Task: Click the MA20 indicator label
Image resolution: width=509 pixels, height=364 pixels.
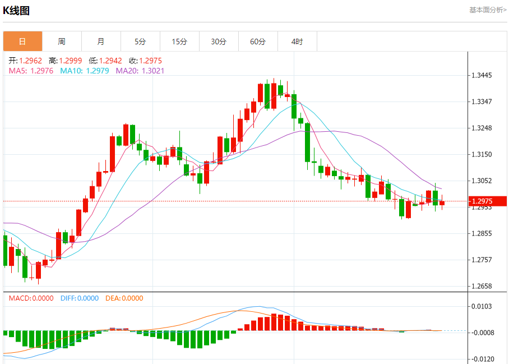Action: (x=140, y=71)
